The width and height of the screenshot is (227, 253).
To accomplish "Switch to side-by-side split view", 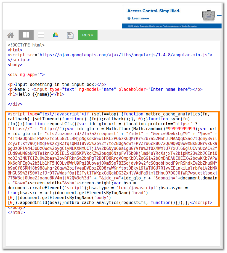I will [x=26, y=35].
